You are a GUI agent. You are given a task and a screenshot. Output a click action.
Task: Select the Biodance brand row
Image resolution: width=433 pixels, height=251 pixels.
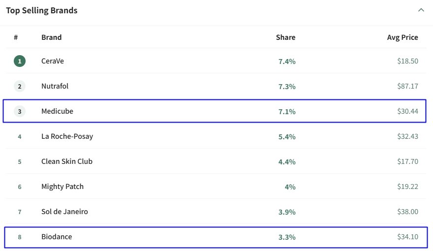[x=57, y=237]
